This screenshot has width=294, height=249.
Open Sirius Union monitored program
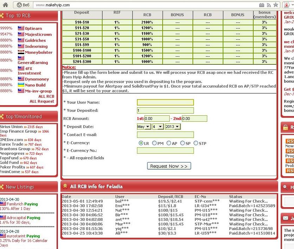[x=11, y=127]
